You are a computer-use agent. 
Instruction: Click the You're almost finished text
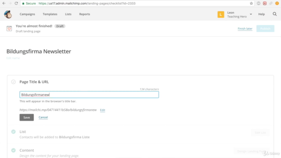pos(34,26)
